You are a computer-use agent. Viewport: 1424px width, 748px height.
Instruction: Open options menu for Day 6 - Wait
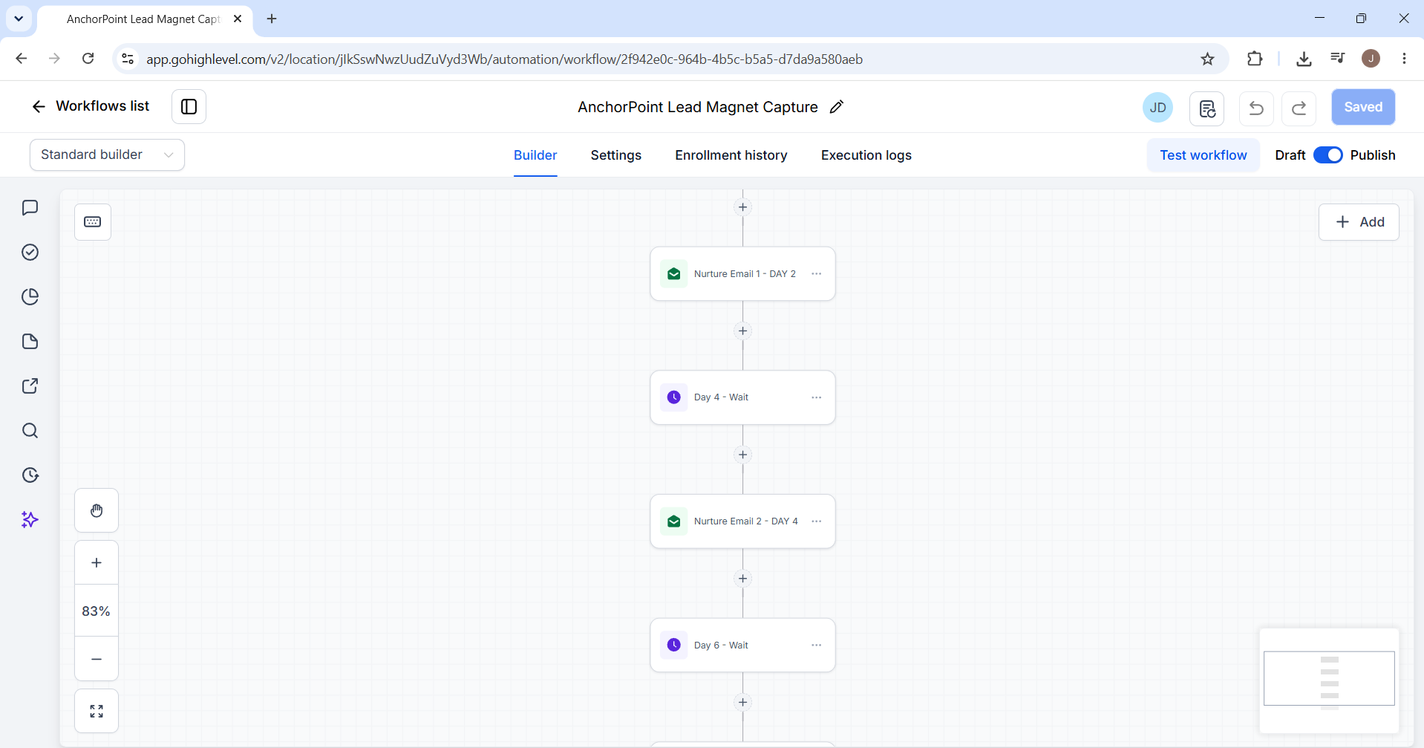pyautogui.click(x=816, y=645)
